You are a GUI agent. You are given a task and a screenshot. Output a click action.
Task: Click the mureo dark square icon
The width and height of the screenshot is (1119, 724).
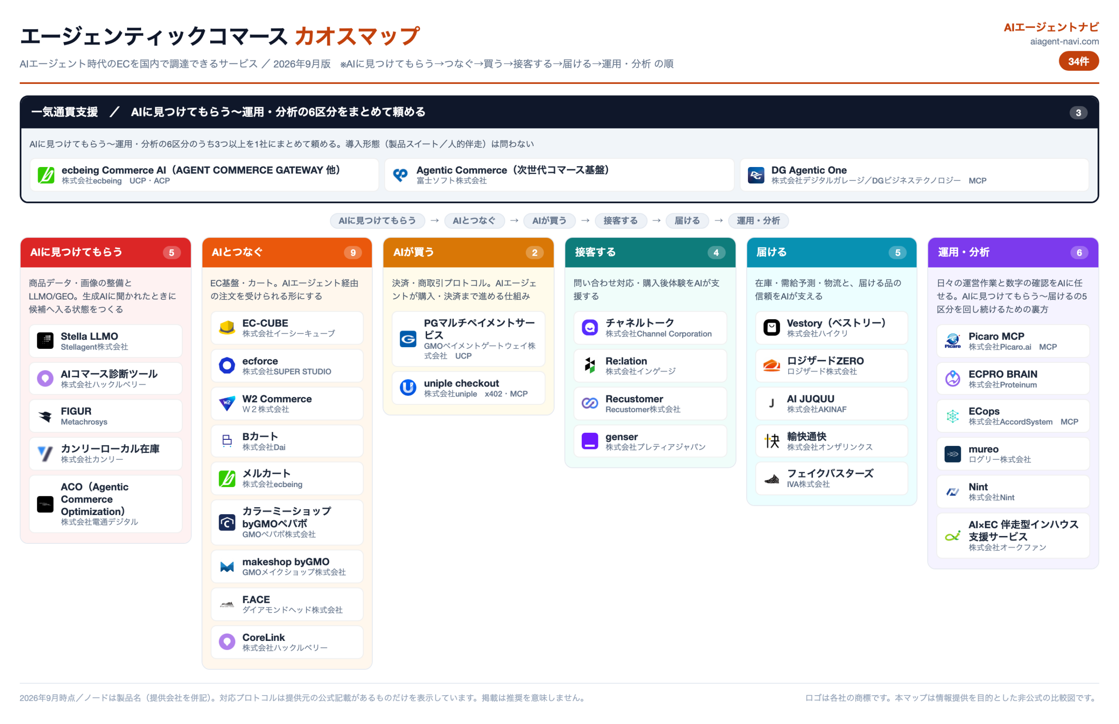click(x=952, y=454)
